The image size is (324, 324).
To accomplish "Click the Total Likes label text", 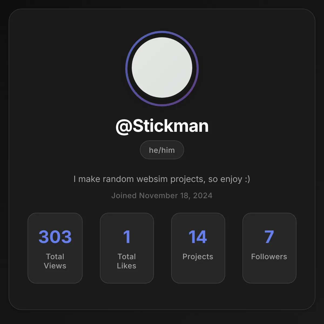I will (x=127, y=261).
